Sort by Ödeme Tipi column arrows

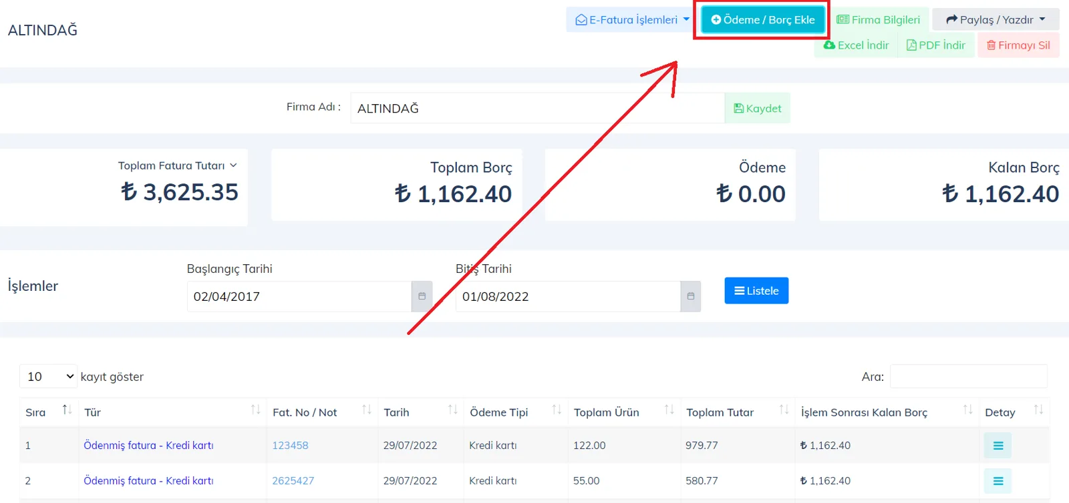pyautogui.click(x=557, y=410)
